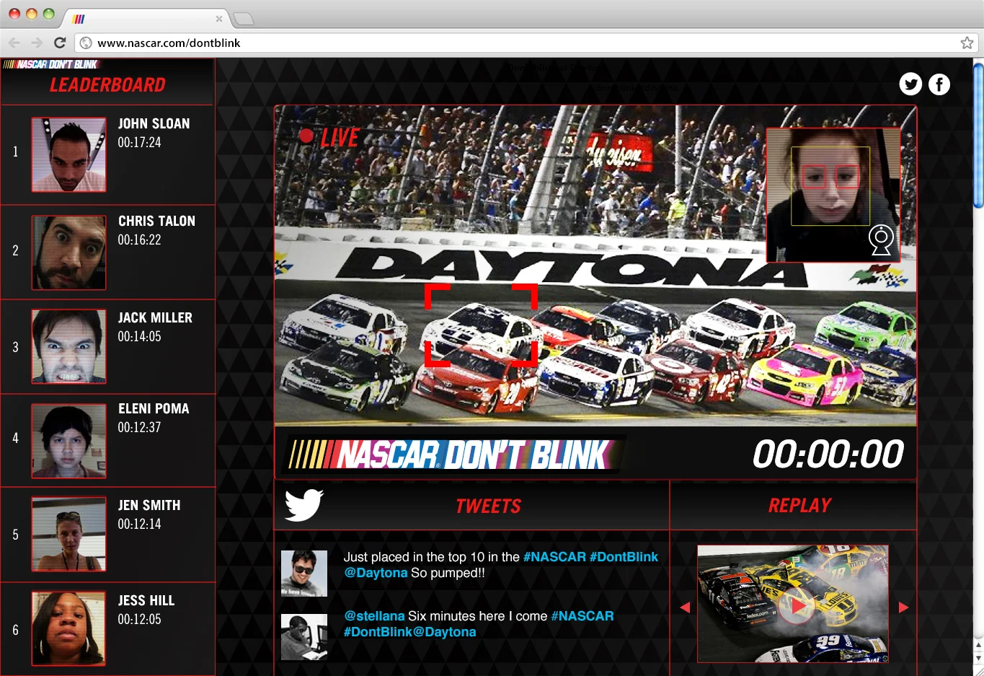Click #NASCAR hashtag in the second tweet

(x=582, y=616)
